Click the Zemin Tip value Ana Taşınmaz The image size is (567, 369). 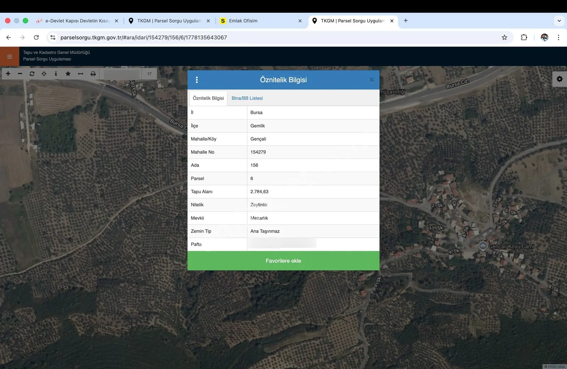click(x=265, y=231)
